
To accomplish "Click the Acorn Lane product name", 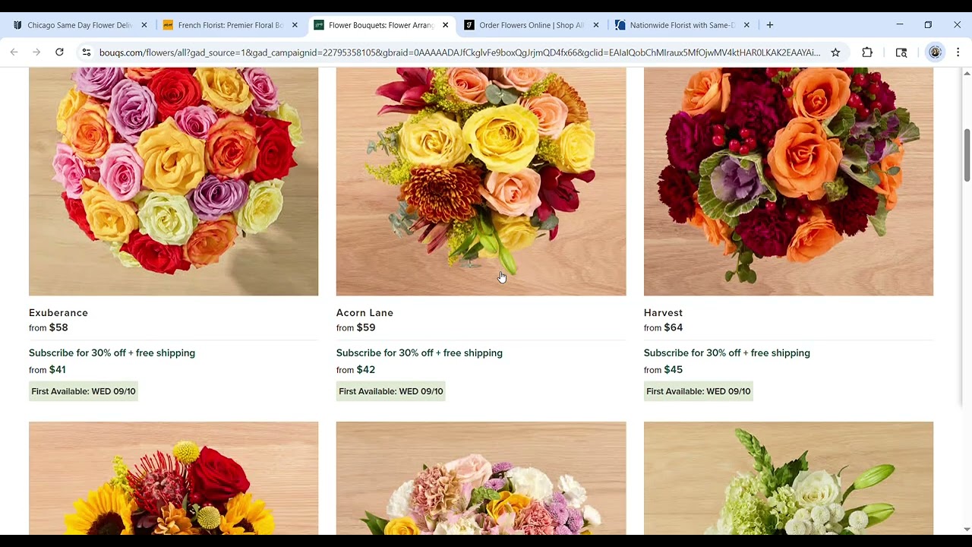I will [x=364, y=313].
